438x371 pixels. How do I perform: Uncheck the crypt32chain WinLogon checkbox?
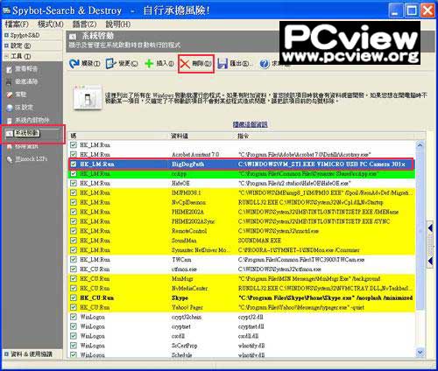74,317
